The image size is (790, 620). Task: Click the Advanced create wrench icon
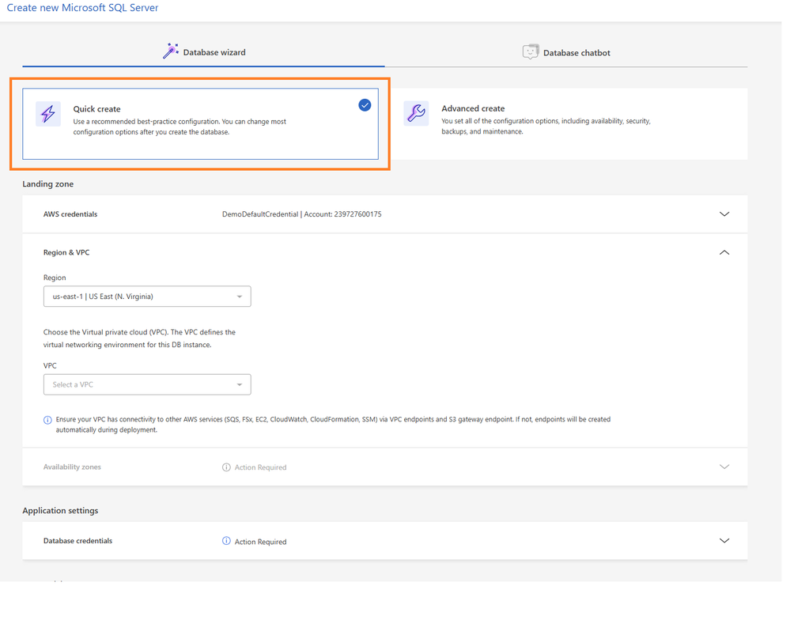(416, 113)
